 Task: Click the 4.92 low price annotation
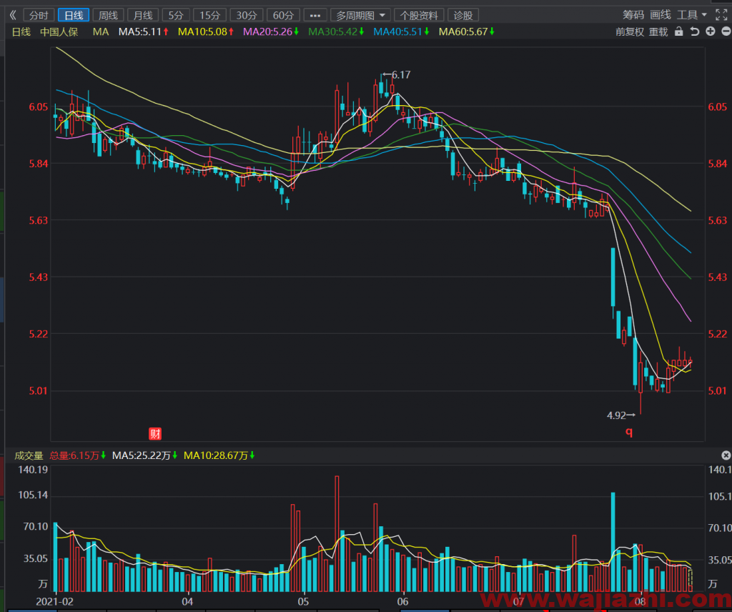[x=621, y=415]
